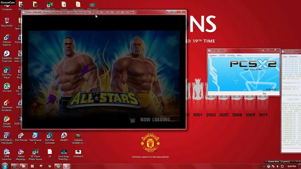Open DAEMON Tools Lite shortcut

click(7, 56)
